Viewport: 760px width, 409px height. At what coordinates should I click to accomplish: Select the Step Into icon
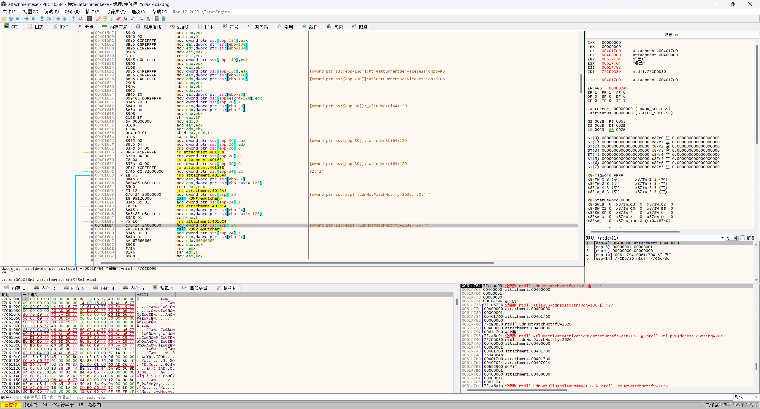point(42,18)
